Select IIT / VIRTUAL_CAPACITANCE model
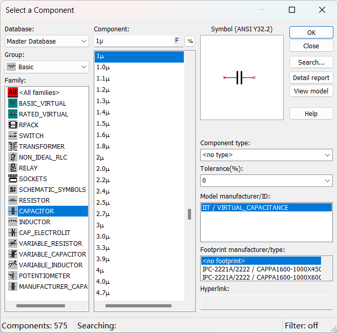The width and height of the screenshot is (338, 333). pyautogui.click(x=266, y=207)
